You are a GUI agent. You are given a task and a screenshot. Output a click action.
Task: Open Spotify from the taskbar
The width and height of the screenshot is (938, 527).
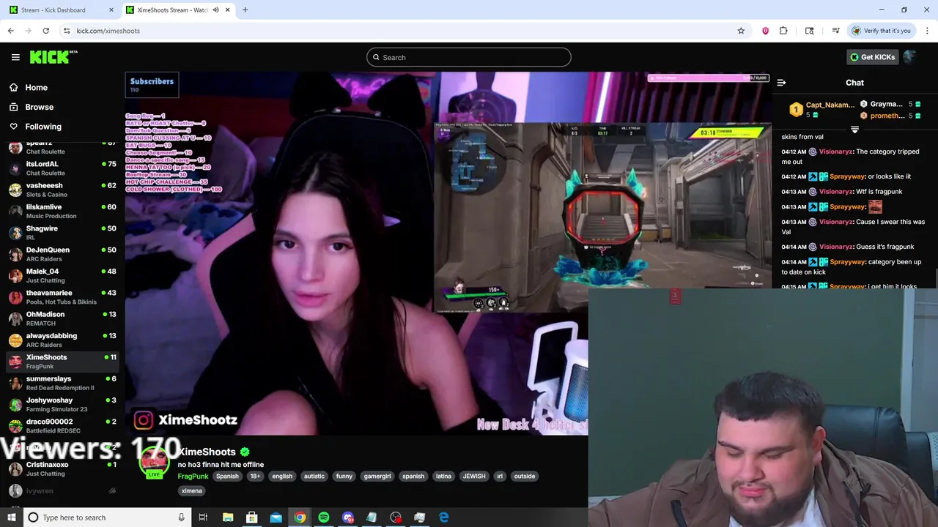pyautogui.click(x=324, y=517)
